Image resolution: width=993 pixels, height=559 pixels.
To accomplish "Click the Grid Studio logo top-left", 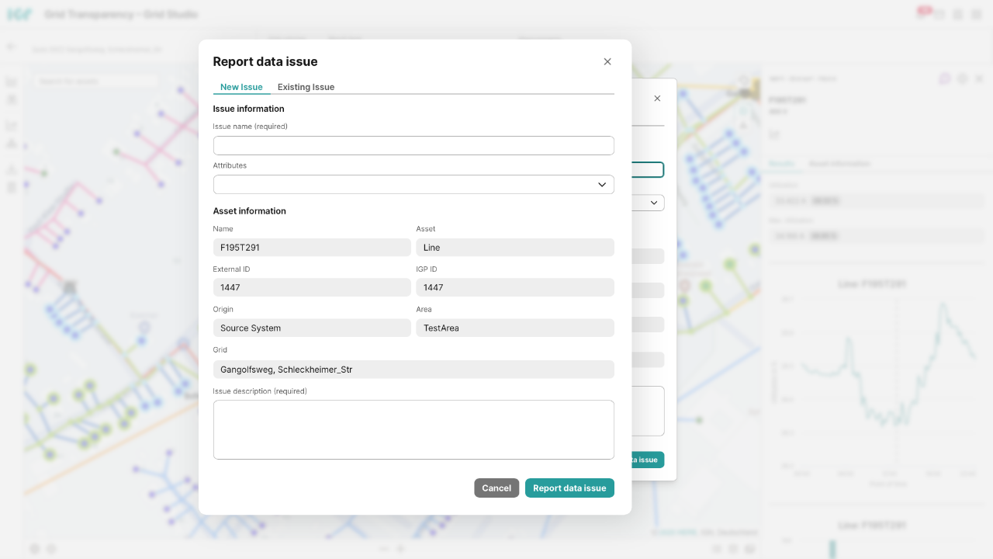I will click(19, 13).
